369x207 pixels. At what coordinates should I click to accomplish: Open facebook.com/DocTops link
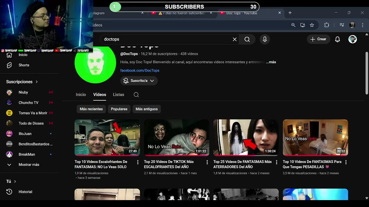140,70
